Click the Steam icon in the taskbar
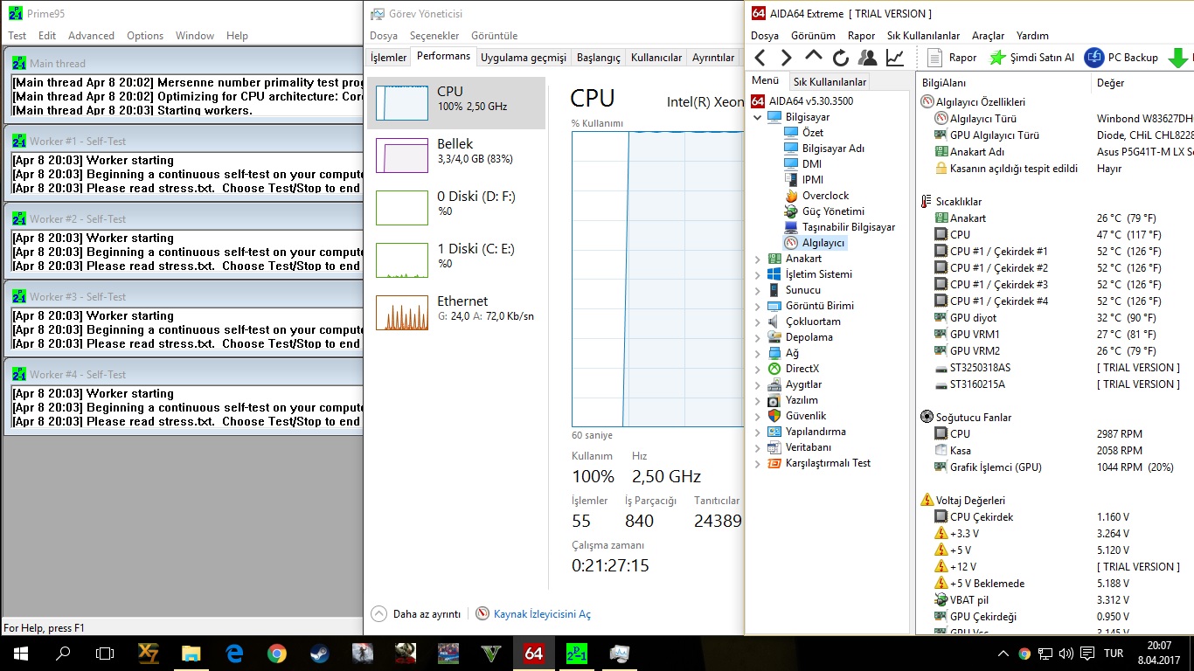The width and height of the screenshot is (1194, 671). [319, 653]
